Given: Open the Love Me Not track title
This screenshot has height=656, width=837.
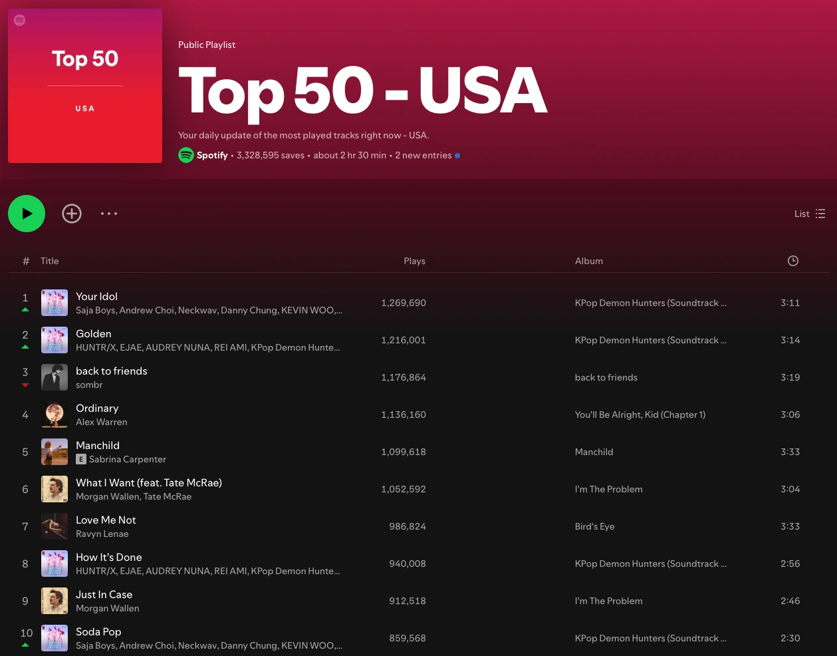Looking at the screenshot, I should [106, 520].
